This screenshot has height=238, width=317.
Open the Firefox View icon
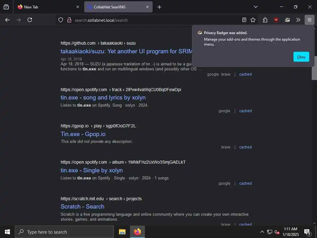(6, 7)
